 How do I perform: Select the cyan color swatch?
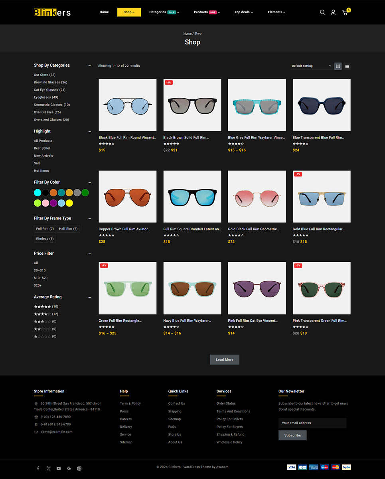point(38,193)
